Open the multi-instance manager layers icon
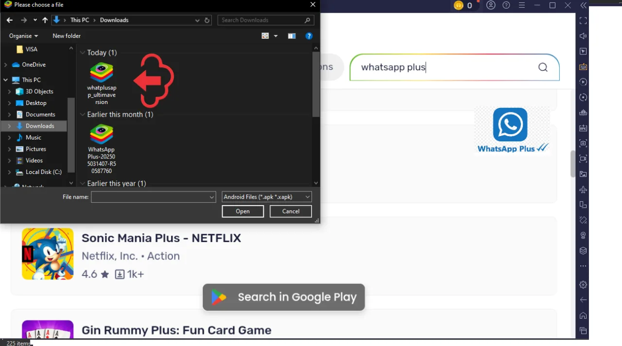The image size is (622, 346). coord(583,251)
